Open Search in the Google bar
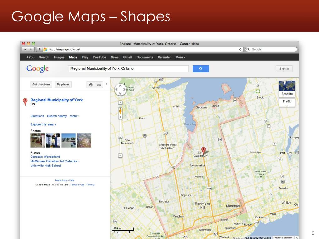 (44, 57)
